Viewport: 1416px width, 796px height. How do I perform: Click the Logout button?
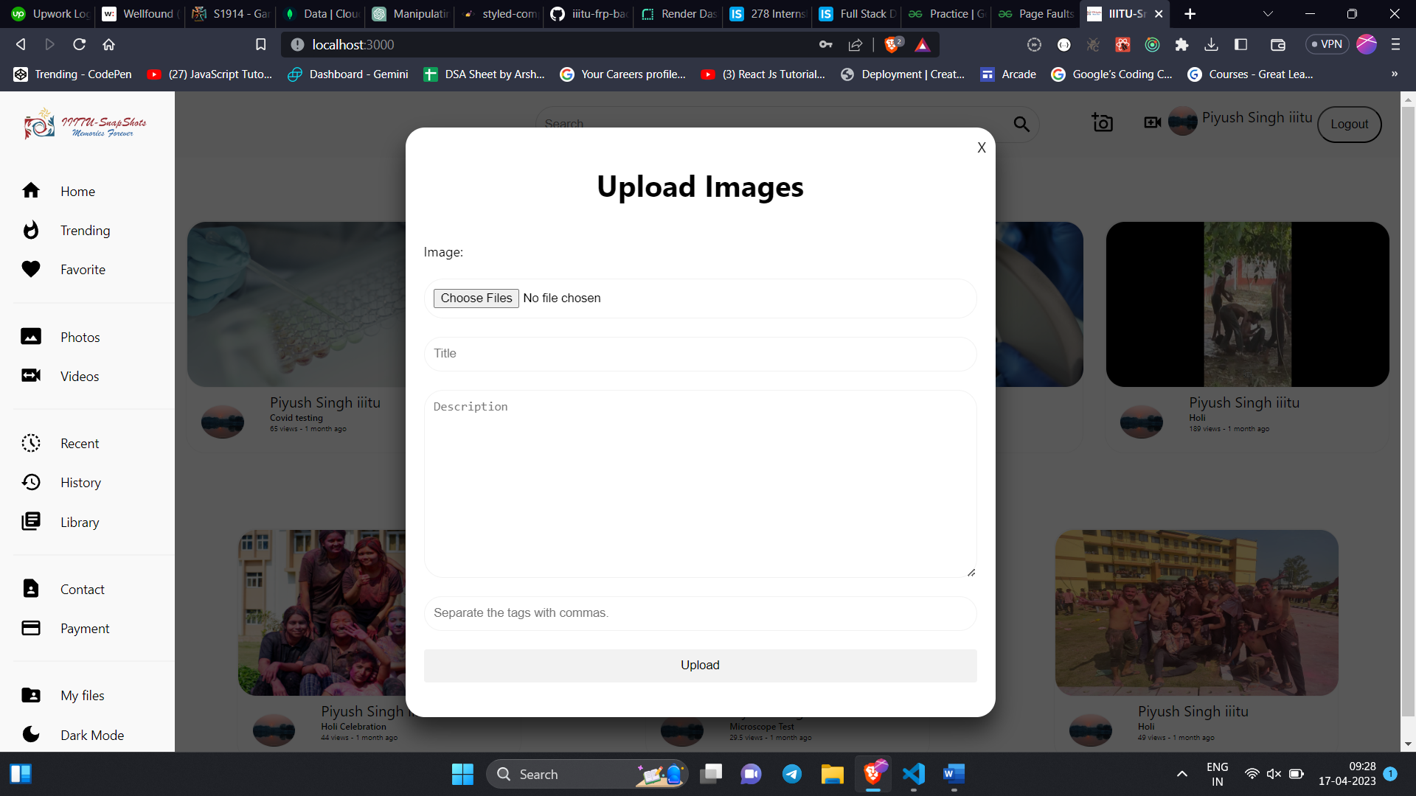click(1349, 125)
